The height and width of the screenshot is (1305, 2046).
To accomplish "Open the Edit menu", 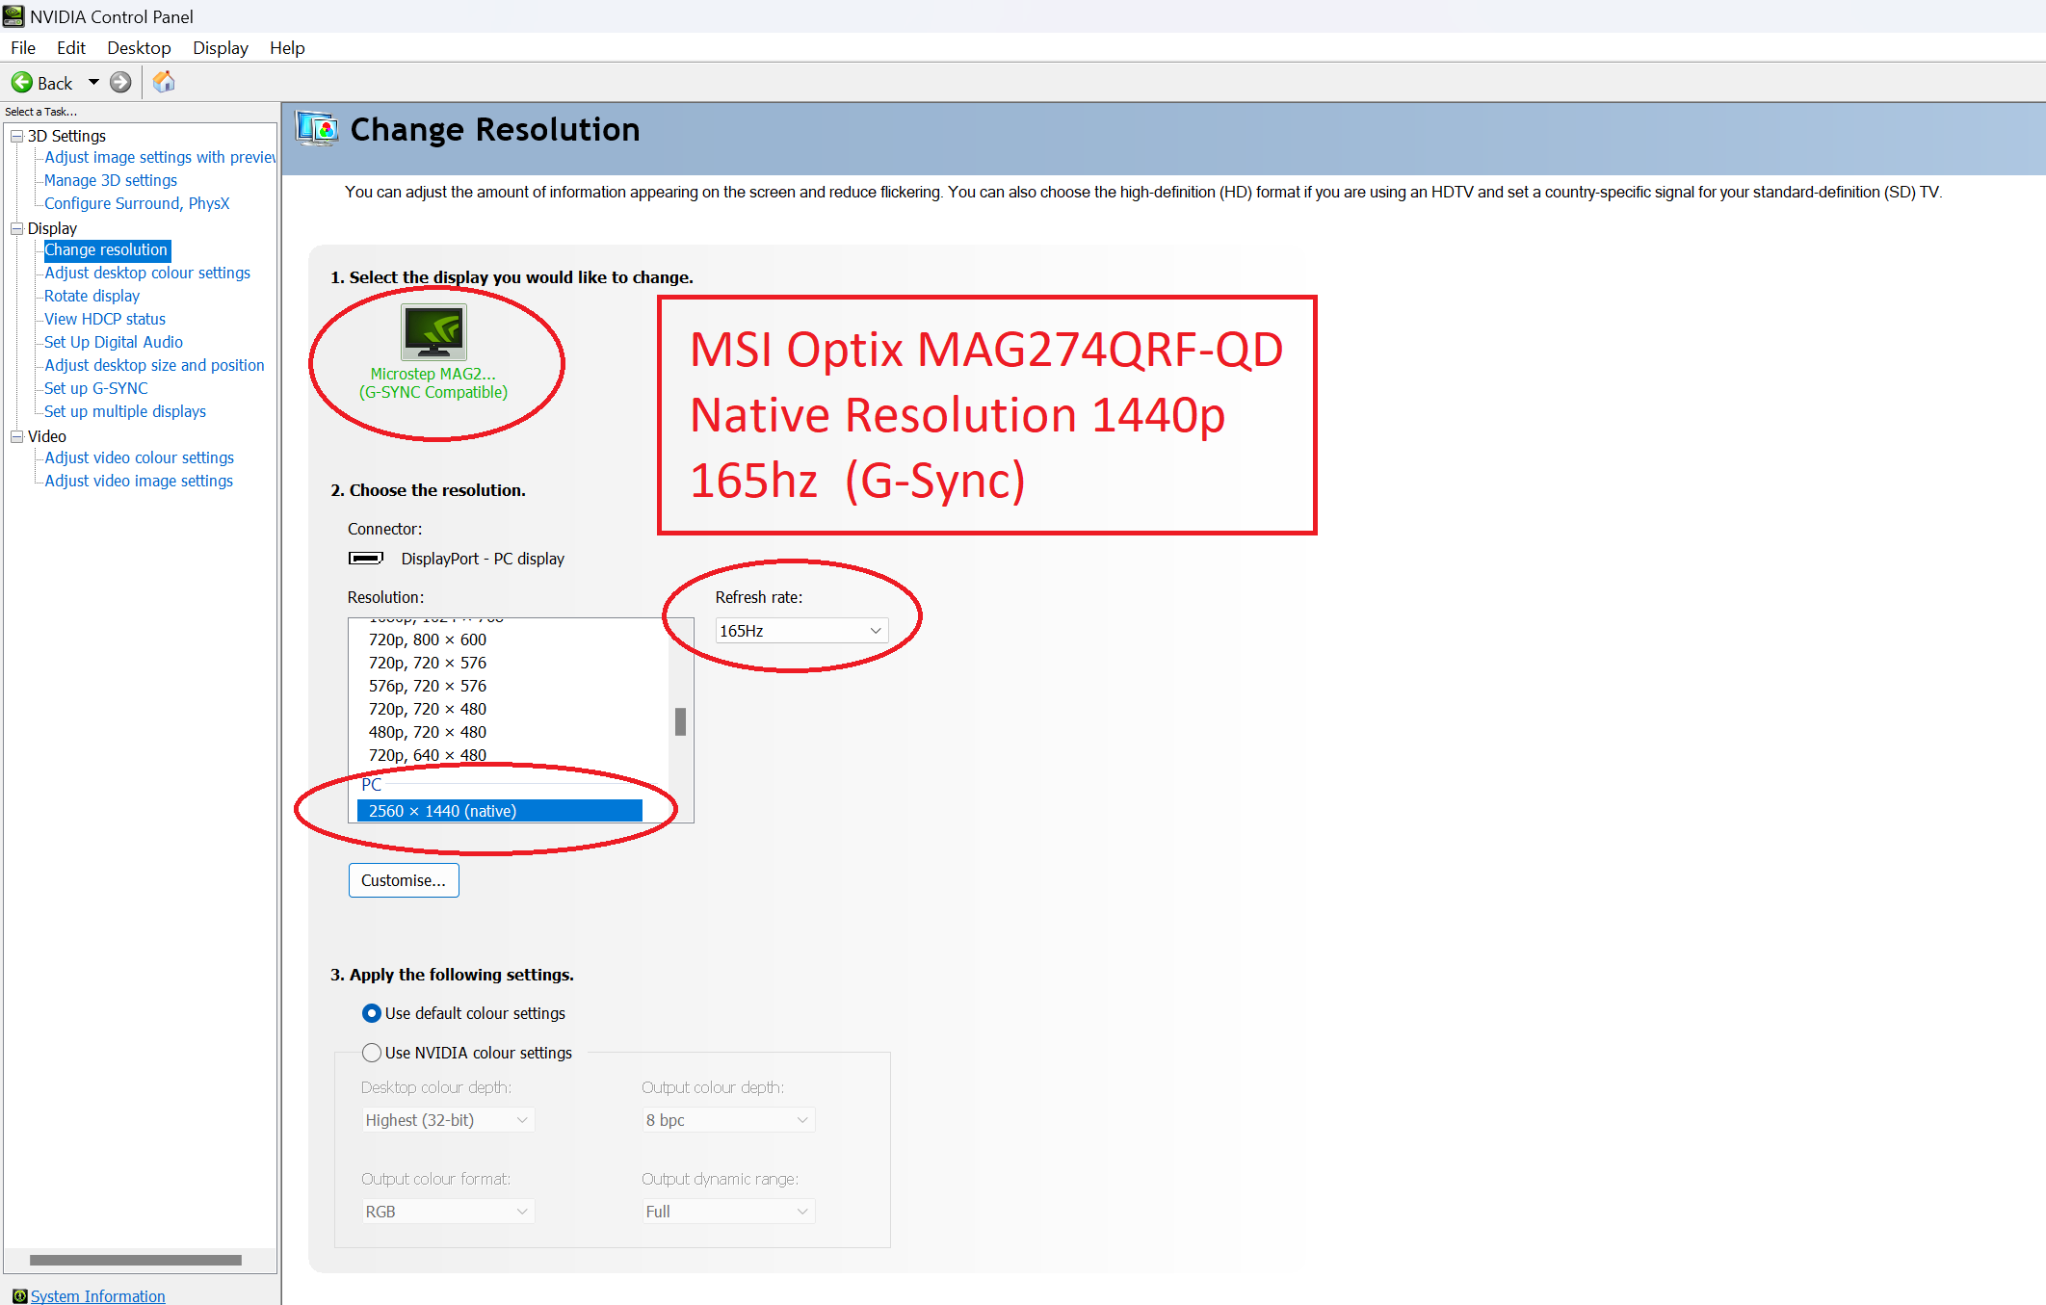I will 70,48.
